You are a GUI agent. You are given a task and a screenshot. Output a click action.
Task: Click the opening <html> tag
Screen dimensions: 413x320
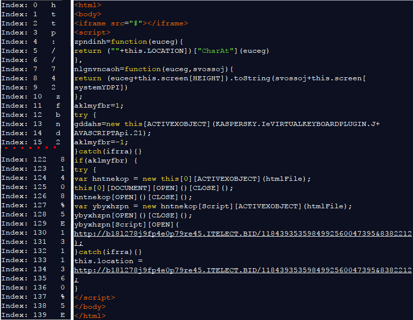[88, 5]
